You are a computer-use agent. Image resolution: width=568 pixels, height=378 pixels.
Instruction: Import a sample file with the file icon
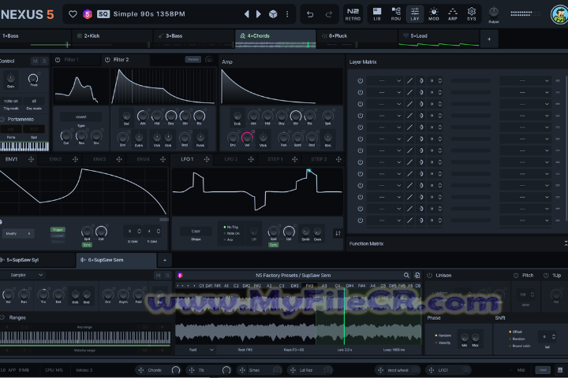417,276
